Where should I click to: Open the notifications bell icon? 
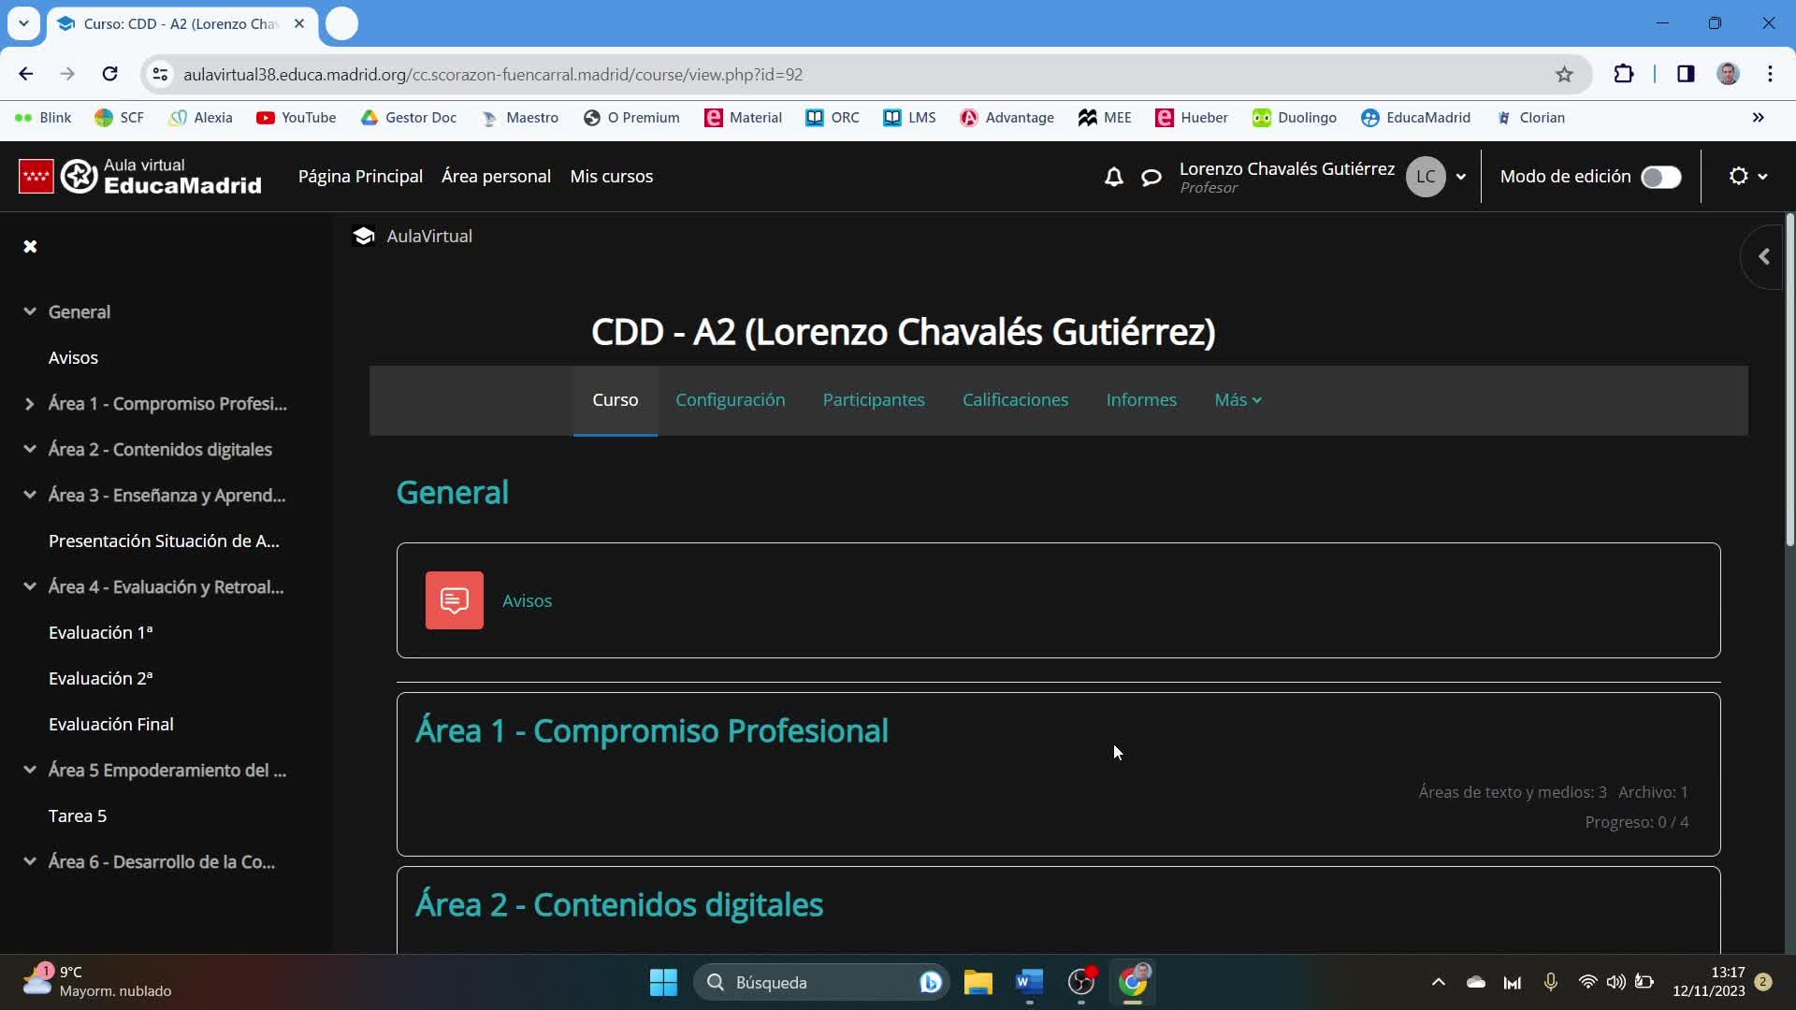pos(1113,177)
